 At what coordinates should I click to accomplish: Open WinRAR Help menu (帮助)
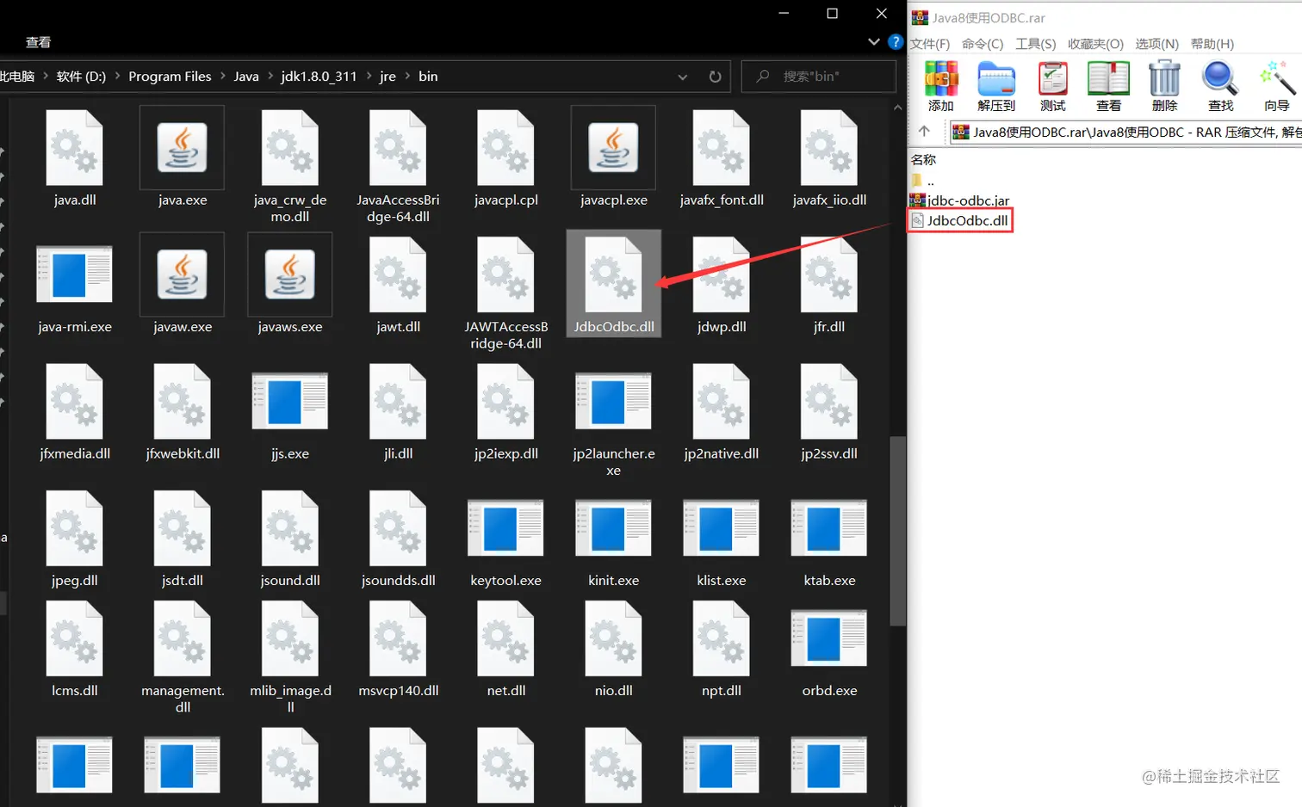click(x=1212, y=44)
